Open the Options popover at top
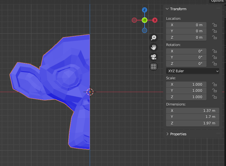This screenshot has width=226, height=166. tap(217, 1)
